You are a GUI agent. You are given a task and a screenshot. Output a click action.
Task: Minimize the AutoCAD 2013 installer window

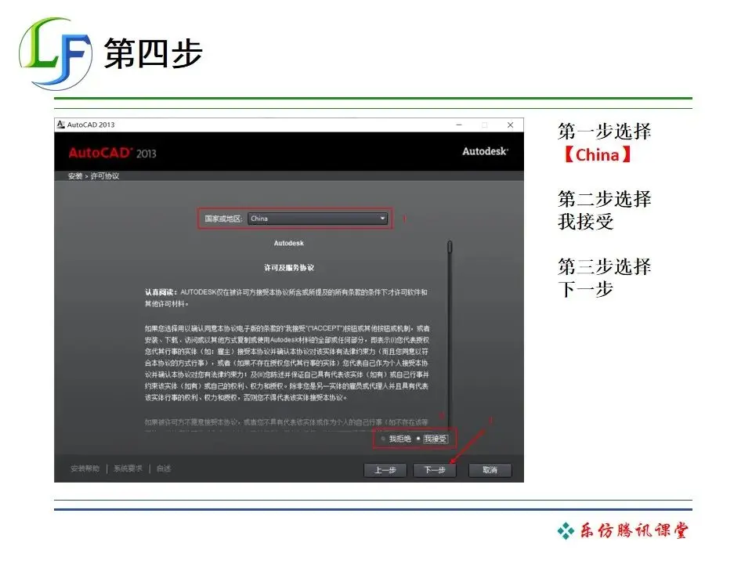coord(459,125)
